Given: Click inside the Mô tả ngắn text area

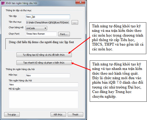Looking at the screenshot, I should pos(43,99).
